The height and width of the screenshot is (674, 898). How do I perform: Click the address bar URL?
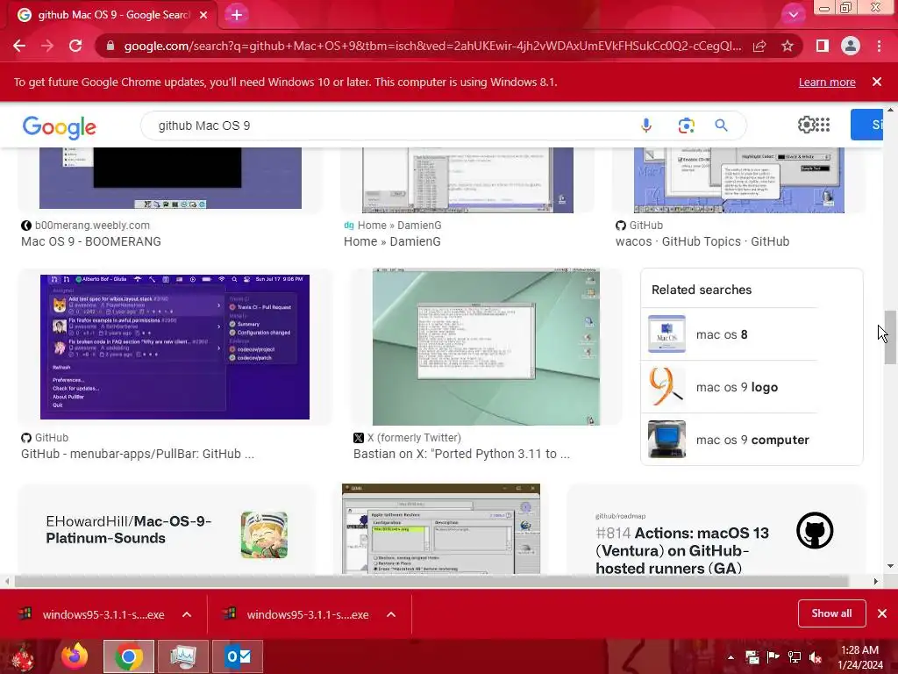point(432,46)
